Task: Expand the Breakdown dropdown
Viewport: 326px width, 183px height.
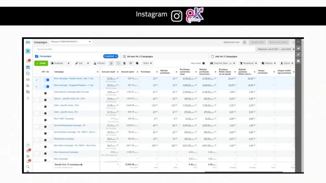Action: [x=248, y=63]
